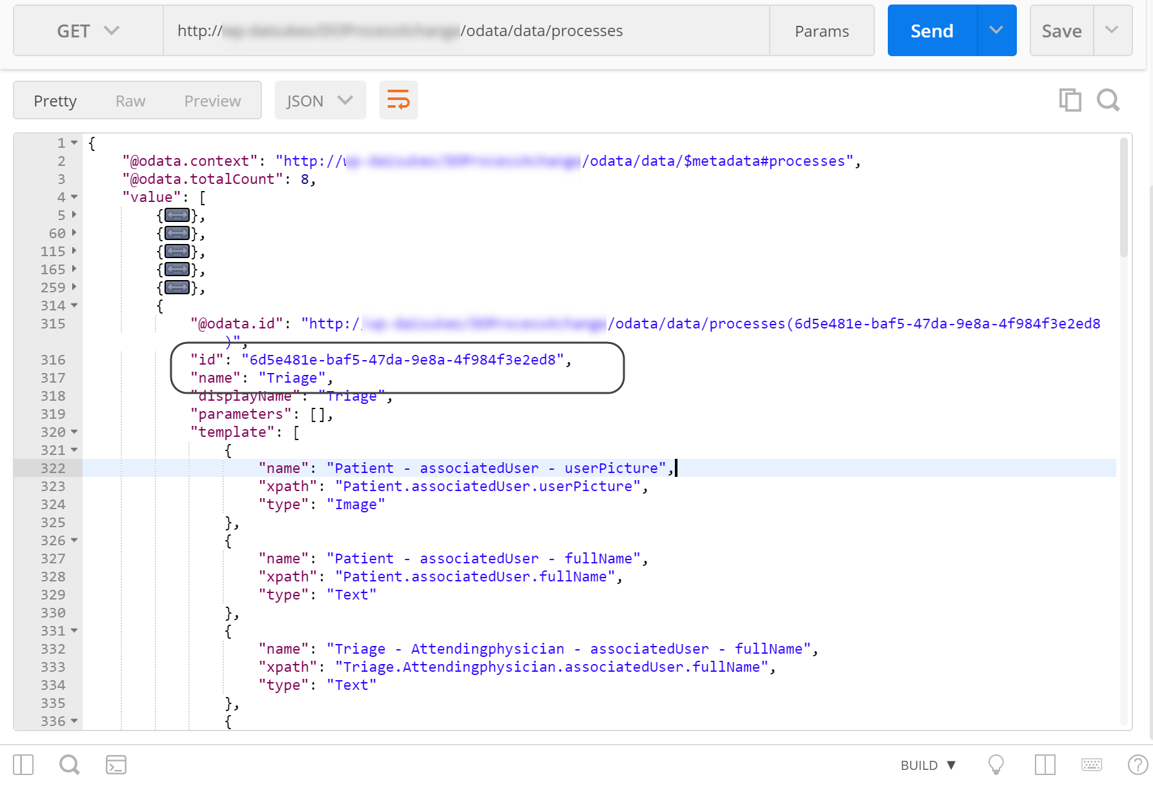This screenshot has height=786, width=1153.
Task: Click "parameters" key on line 319
Action: coord(241,414)
